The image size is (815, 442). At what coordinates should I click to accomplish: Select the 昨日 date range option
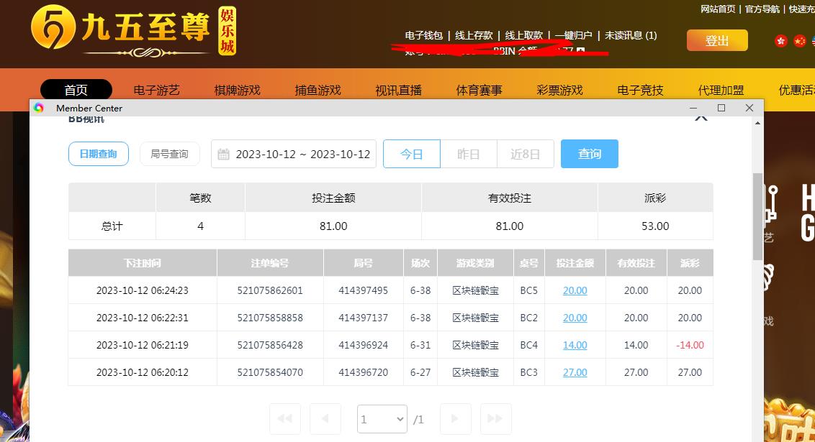click(x=468, y=154)
